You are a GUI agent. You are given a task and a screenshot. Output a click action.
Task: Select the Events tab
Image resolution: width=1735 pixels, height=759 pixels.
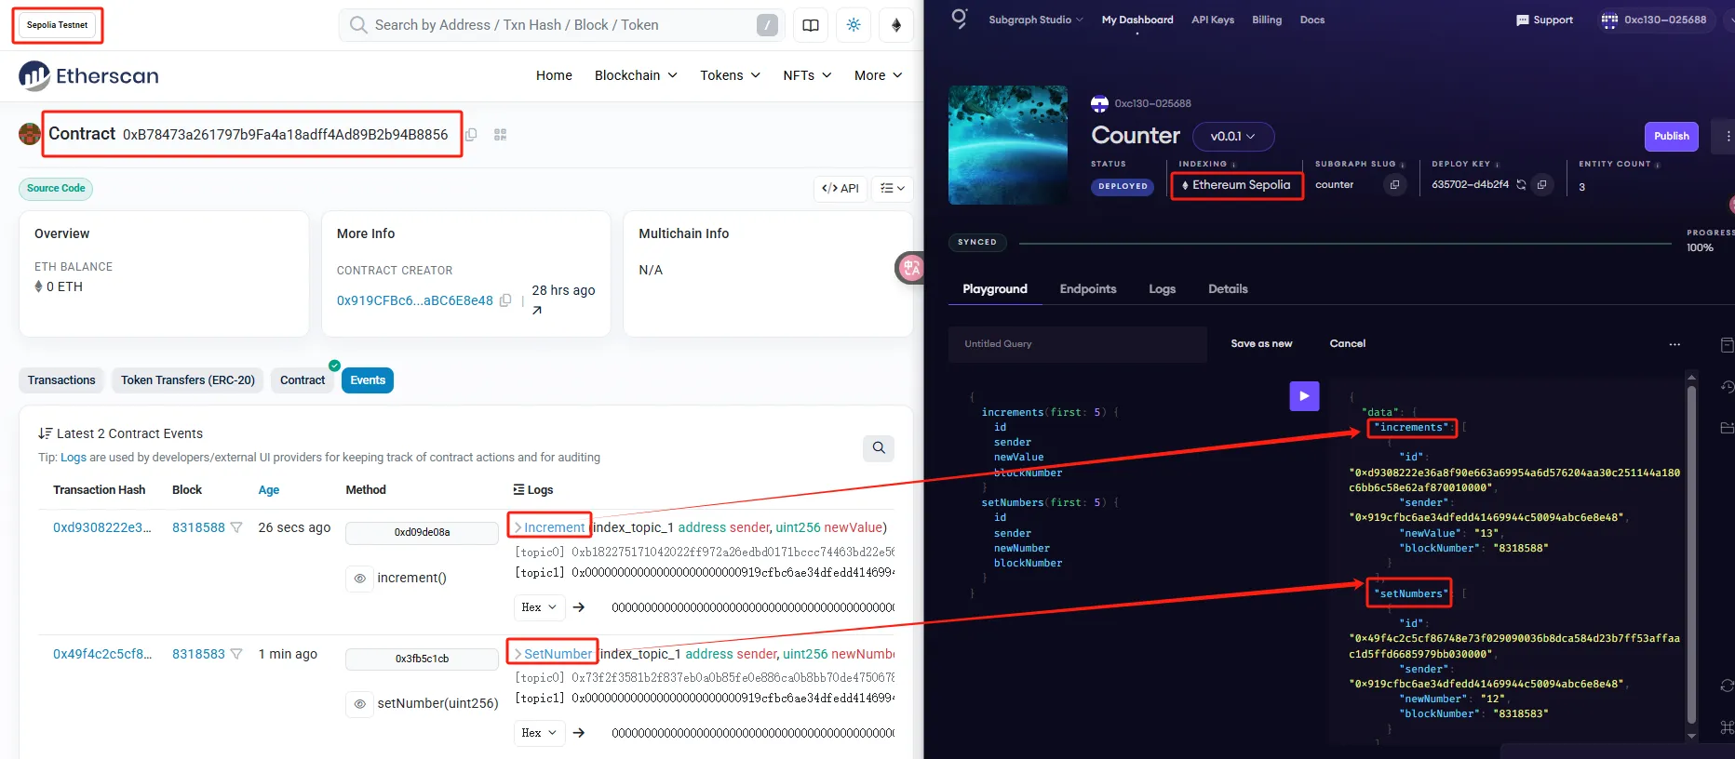point(368,380)
